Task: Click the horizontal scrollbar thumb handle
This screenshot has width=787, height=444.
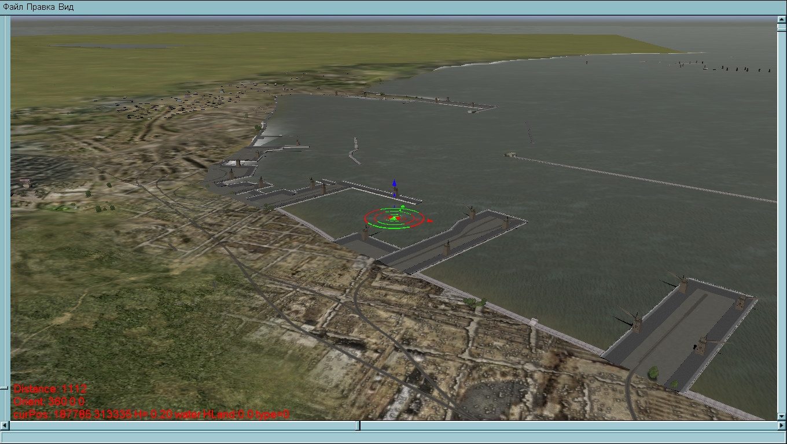Action: pyautogui.click(x=358, y=425)
